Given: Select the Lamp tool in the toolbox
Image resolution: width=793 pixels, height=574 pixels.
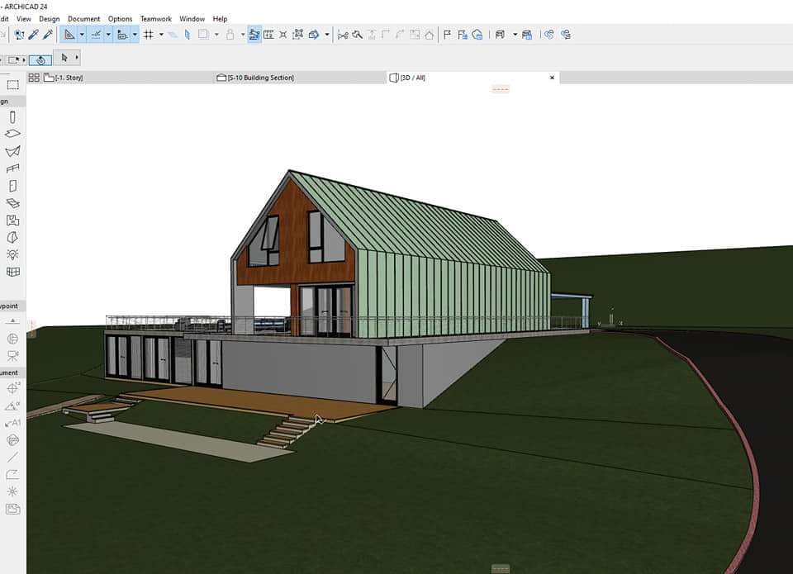Looking at the screenshot, I should [x=12, y=254].
